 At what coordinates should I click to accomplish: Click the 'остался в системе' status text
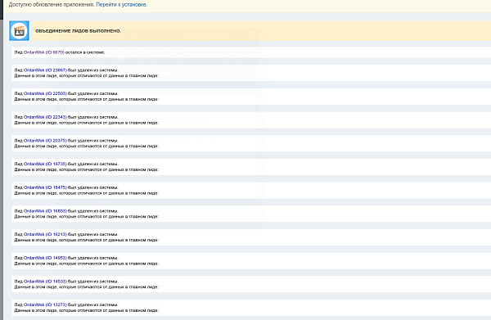click(x=85, y=52)
